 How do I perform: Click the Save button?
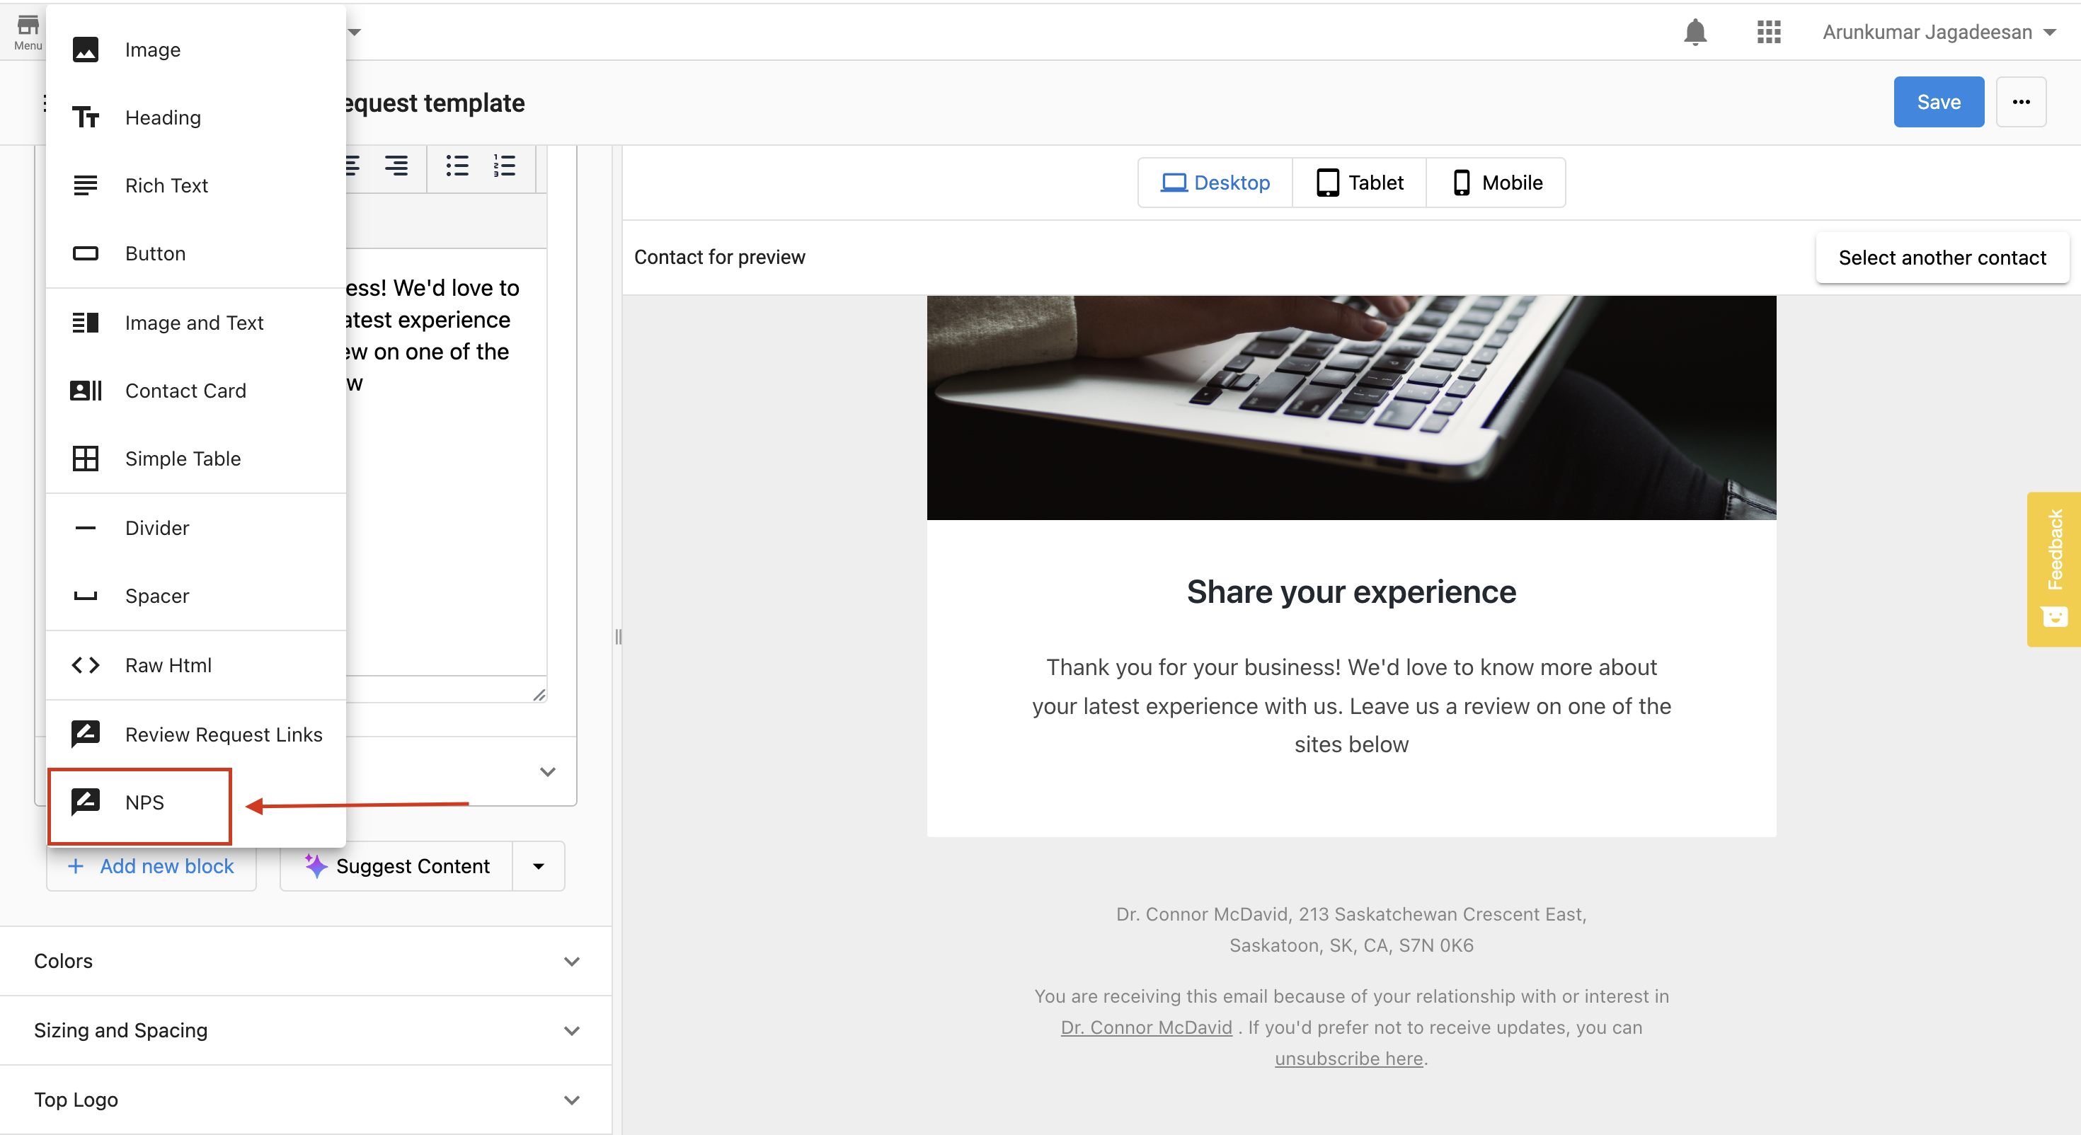point(1938,103)
